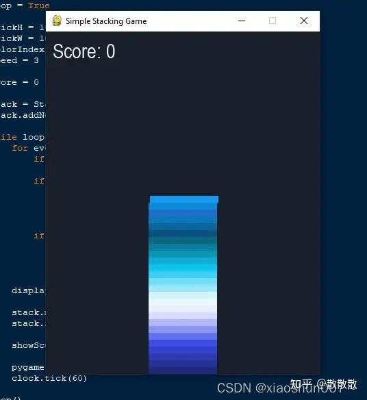Click the moving top bright blue brick
367x400 pixels.
pyautogui.click(x=184, y=199)
